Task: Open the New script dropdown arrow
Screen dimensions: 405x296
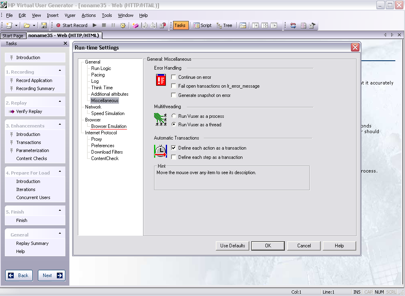Action: pos(16,25)
